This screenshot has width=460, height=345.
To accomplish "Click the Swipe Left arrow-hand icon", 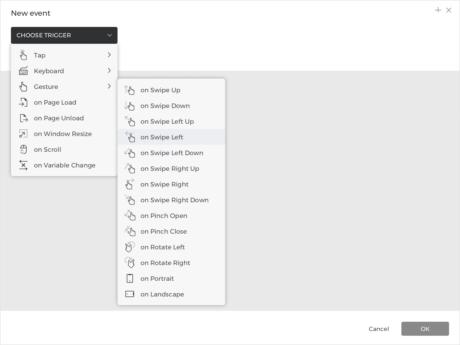I will tap(130, 137).
